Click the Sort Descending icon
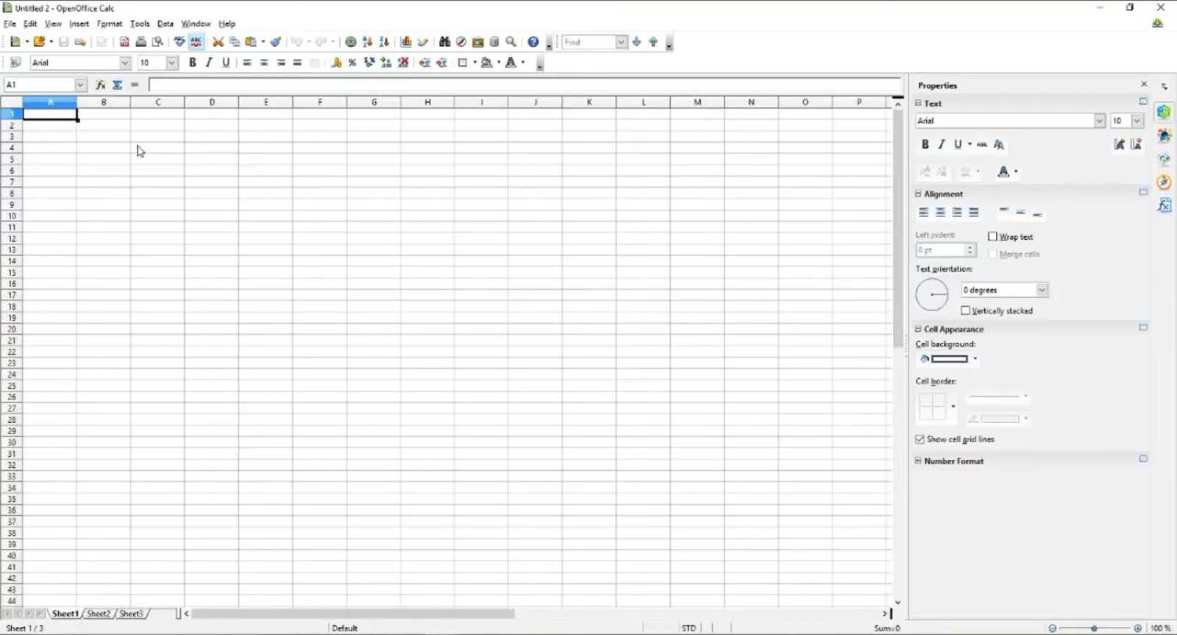Image resolution: width=1177 pixels, height=635 pixels. pyautogui.click(x=384, y=42)
